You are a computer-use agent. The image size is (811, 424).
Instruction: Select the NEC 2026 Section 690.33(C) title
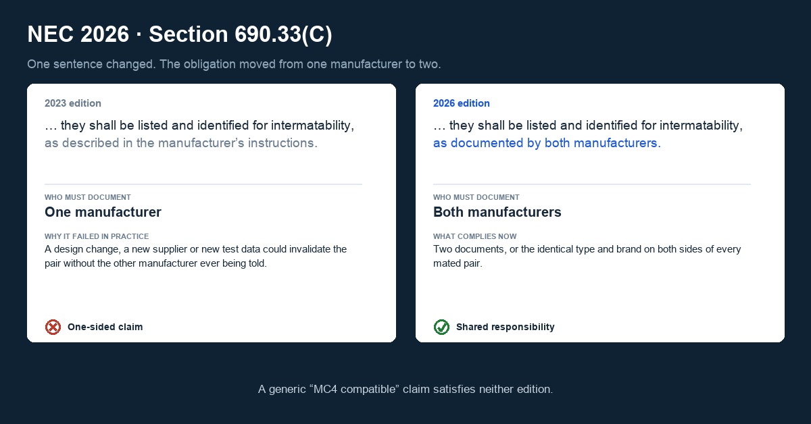click(x=180, y=35)
